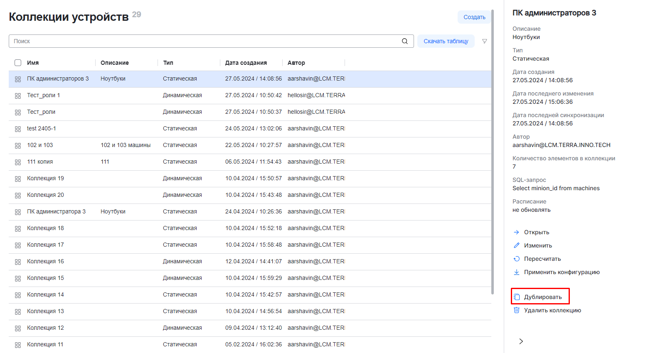Collapse the details side panel with chevron
648x353 pixels.
(x=521, y=341)
